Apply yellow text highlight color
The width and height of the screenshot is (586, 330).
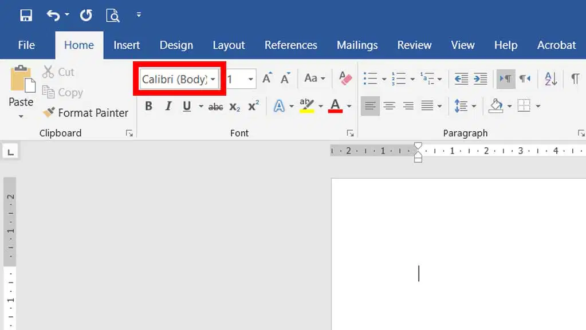307,106
